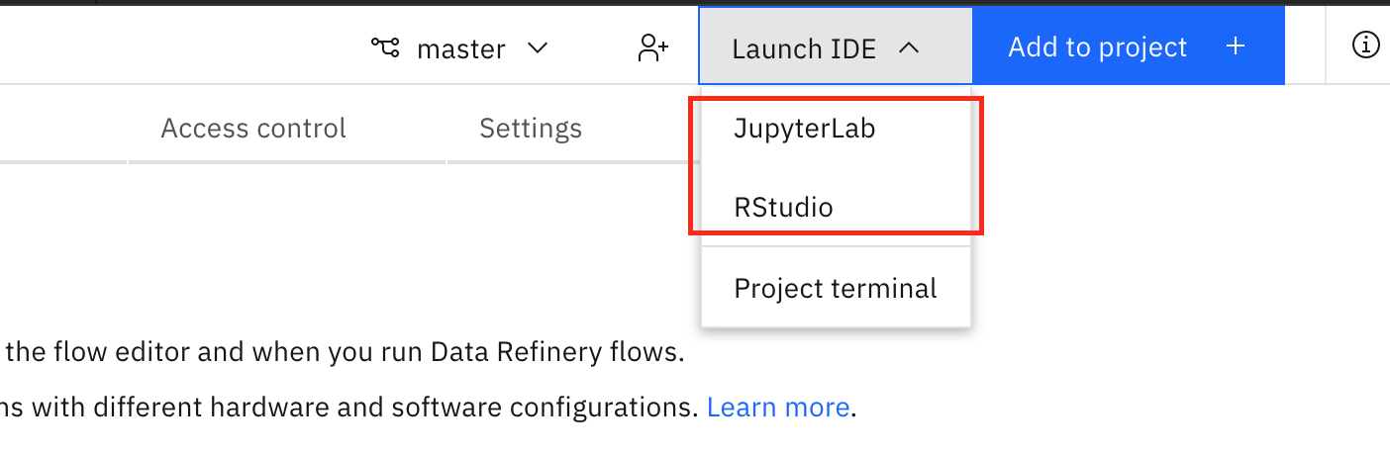Switch to the Access control tab
Image resolution: width=1390 pixels, height=457 pixels.
click(253, 128)
